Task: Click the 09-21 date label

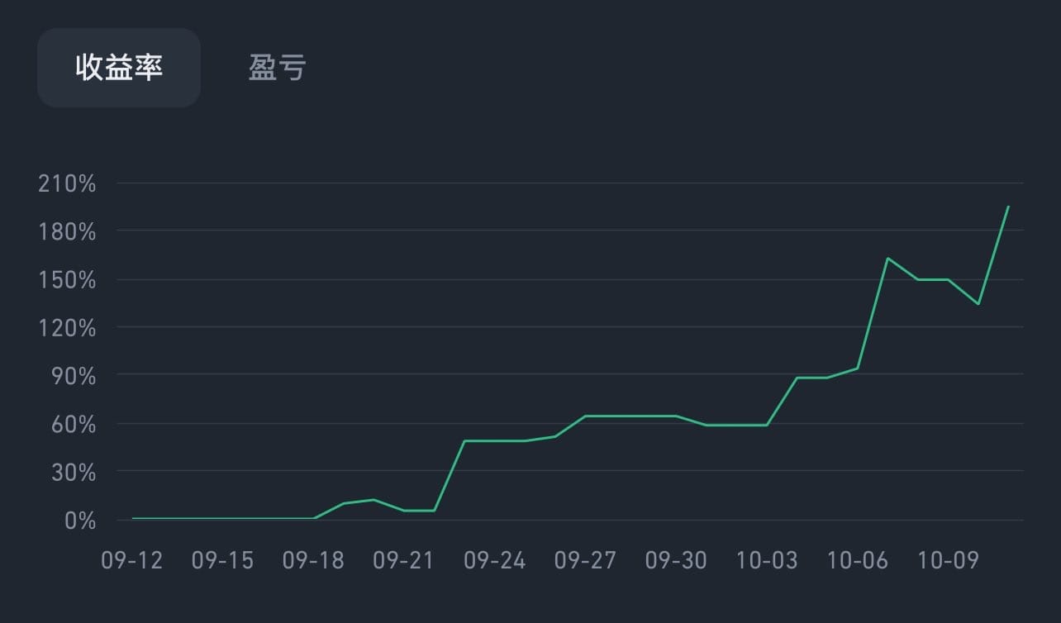Action: [404, 561]
